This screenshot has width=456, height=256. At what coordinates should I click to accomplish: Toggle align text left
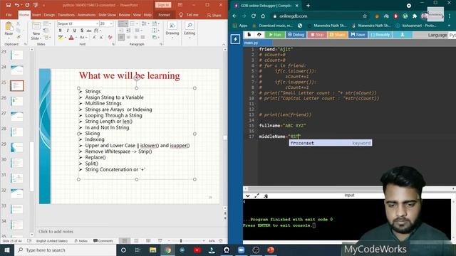[121, 37]
